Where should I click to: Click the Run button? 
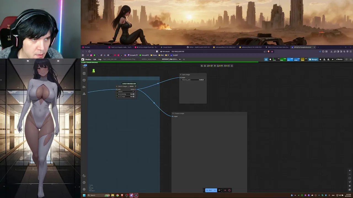(x=209, y=190)
